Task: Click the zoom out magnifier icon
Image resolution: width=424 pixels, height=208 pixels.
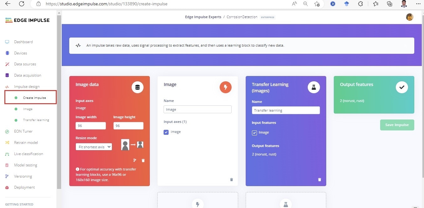Action: [x=306, y=4]
